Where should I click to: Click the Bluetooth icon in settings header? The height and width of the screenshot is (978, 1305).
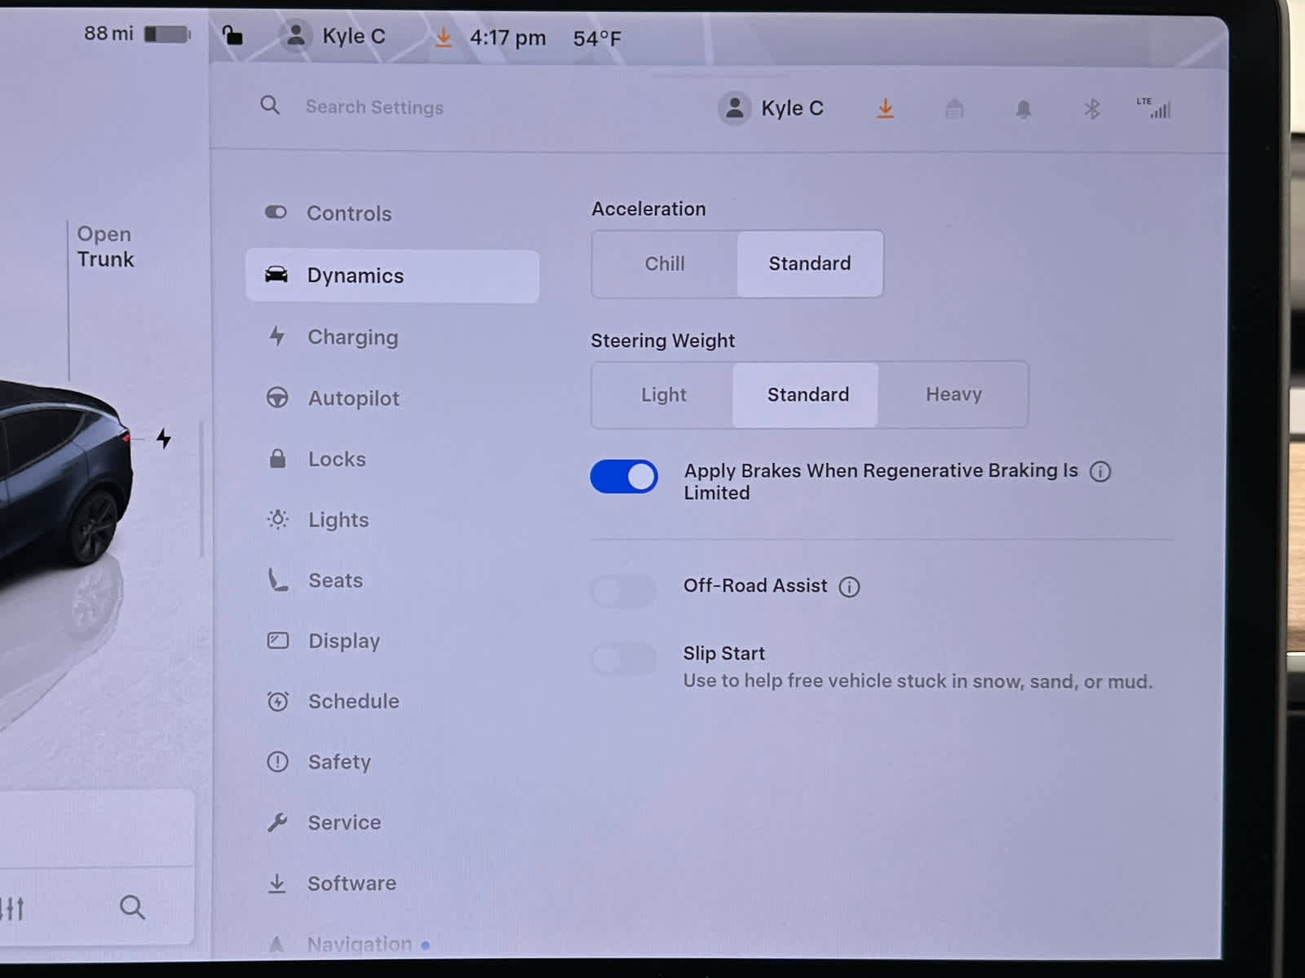point(1091,109)
